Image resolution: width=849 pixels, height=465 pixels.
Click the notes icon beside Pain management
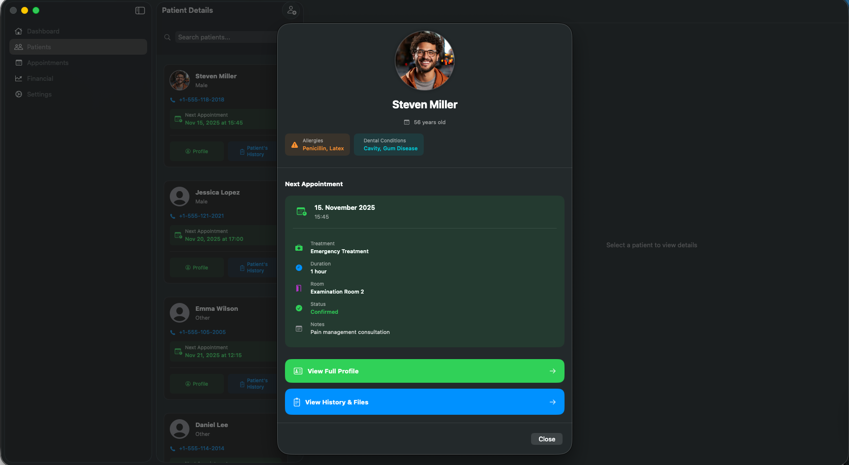click(x=299, y=329)
